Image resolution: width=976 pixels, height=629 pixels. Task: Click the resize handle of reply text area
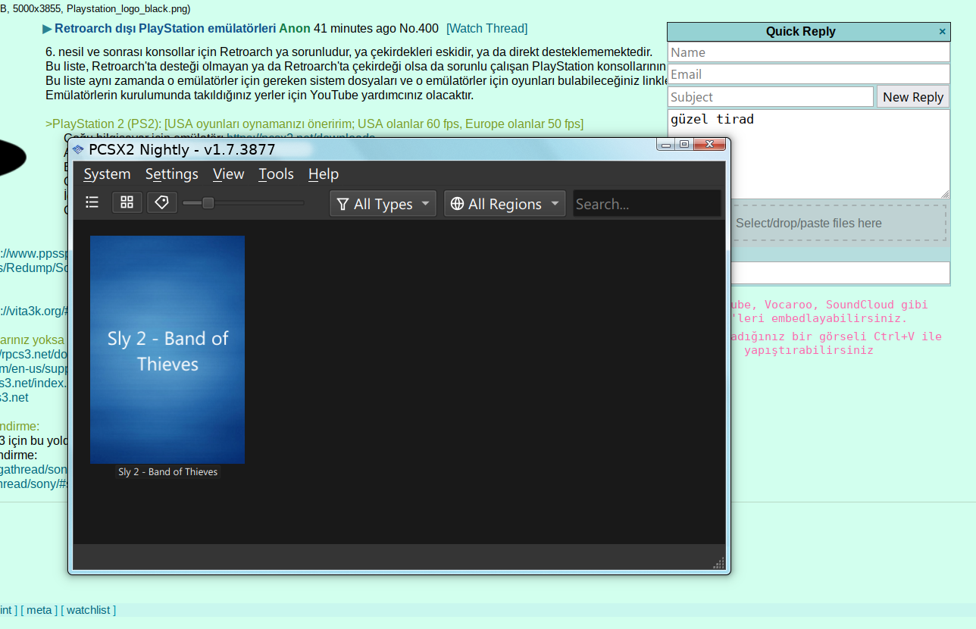[x=945, y=194]
